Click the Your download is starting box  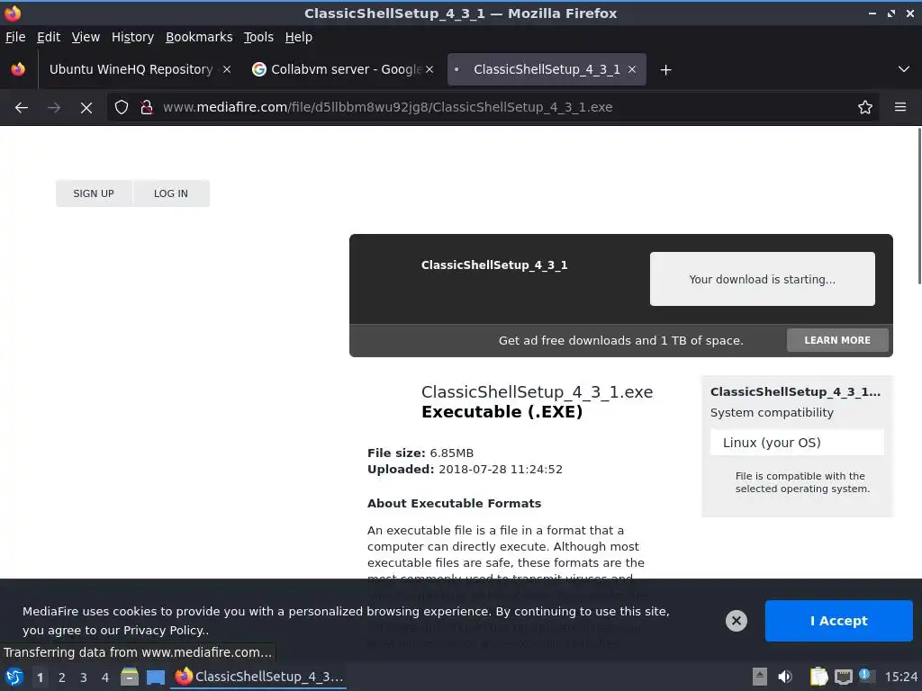762,279
